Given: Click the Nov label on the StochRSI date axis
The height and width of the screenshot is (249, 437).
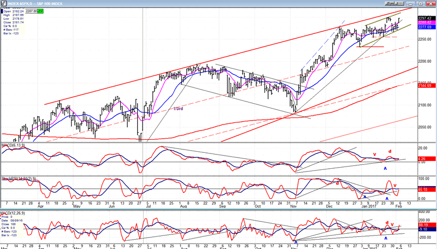Looking at the screenshot, I should coord(293,206).
